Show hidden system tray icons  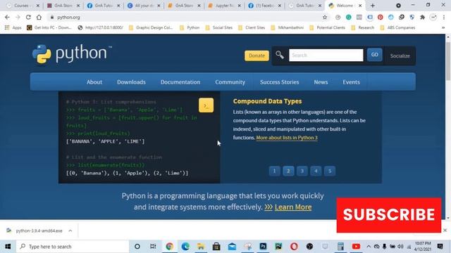point(369,247)
